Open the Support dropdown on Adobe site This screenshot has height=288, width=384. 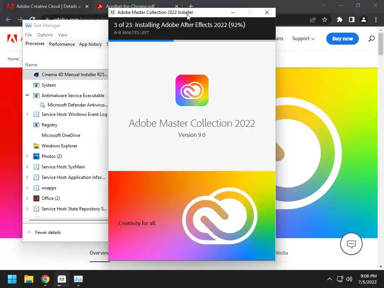[303, 39]
